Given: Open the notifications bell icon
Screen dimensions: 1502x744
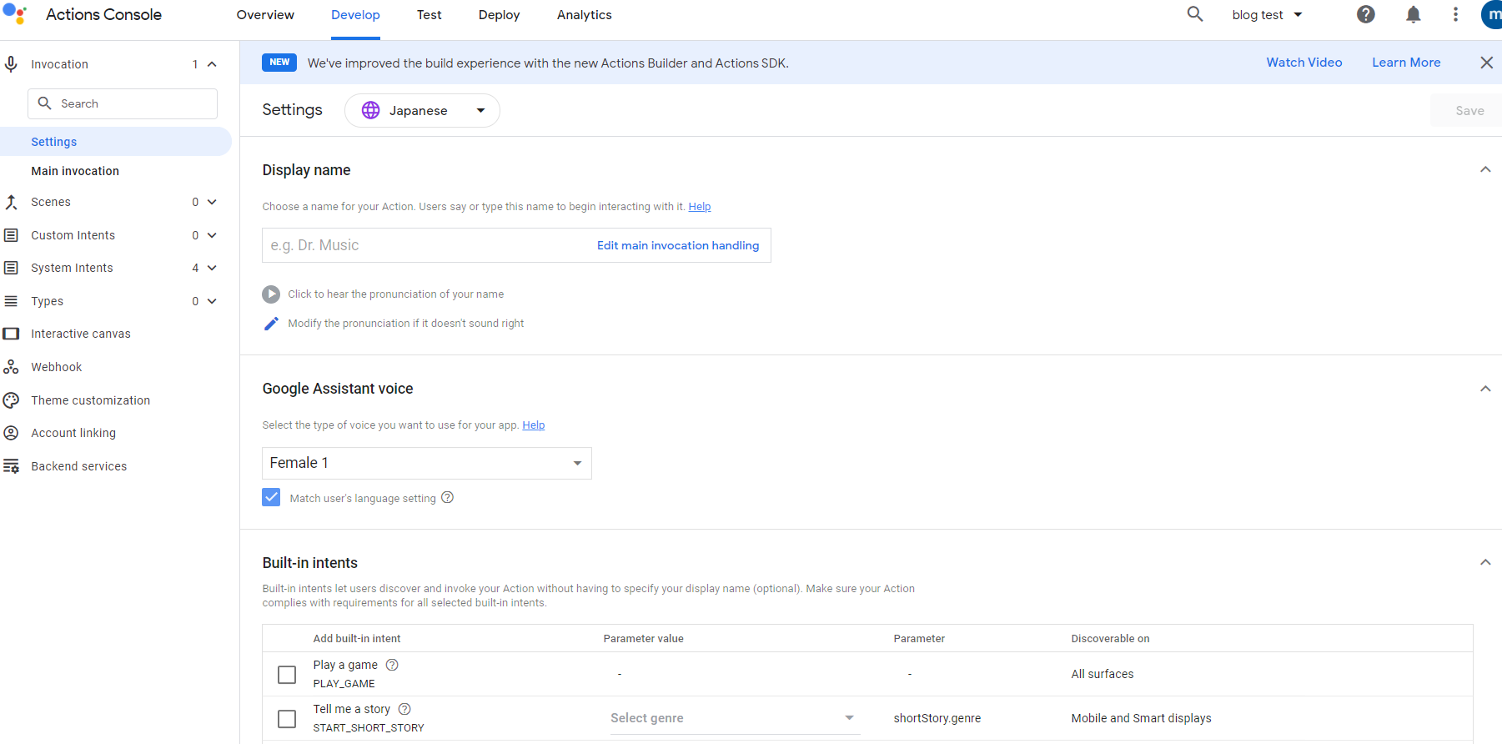Looking at the screenshot, I should (1414, 14).
